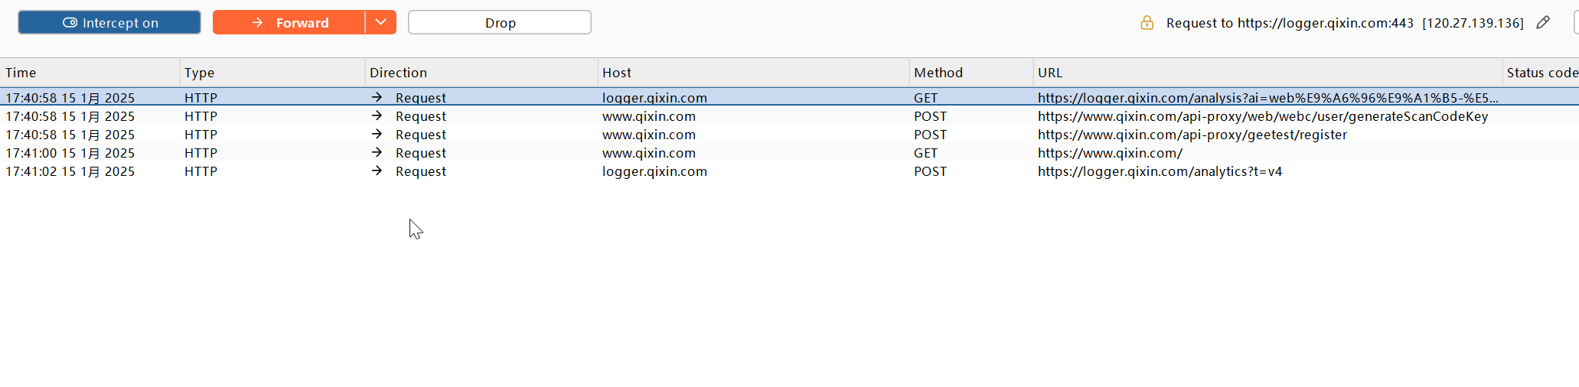The image size is (1579, 387).
Task: Click the arrow icon in the analytics?t=v4 row
Action: [377, 171]
